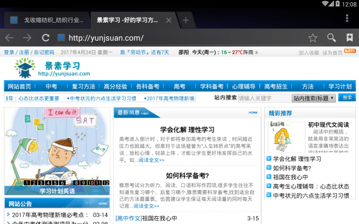Focus the 请输入关键字 search box
Viewport: 359px width, 224px height.
coord(264,99)
